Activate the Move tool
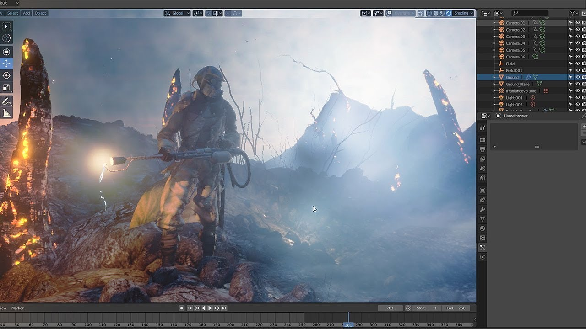 click(x=7, y=64)
